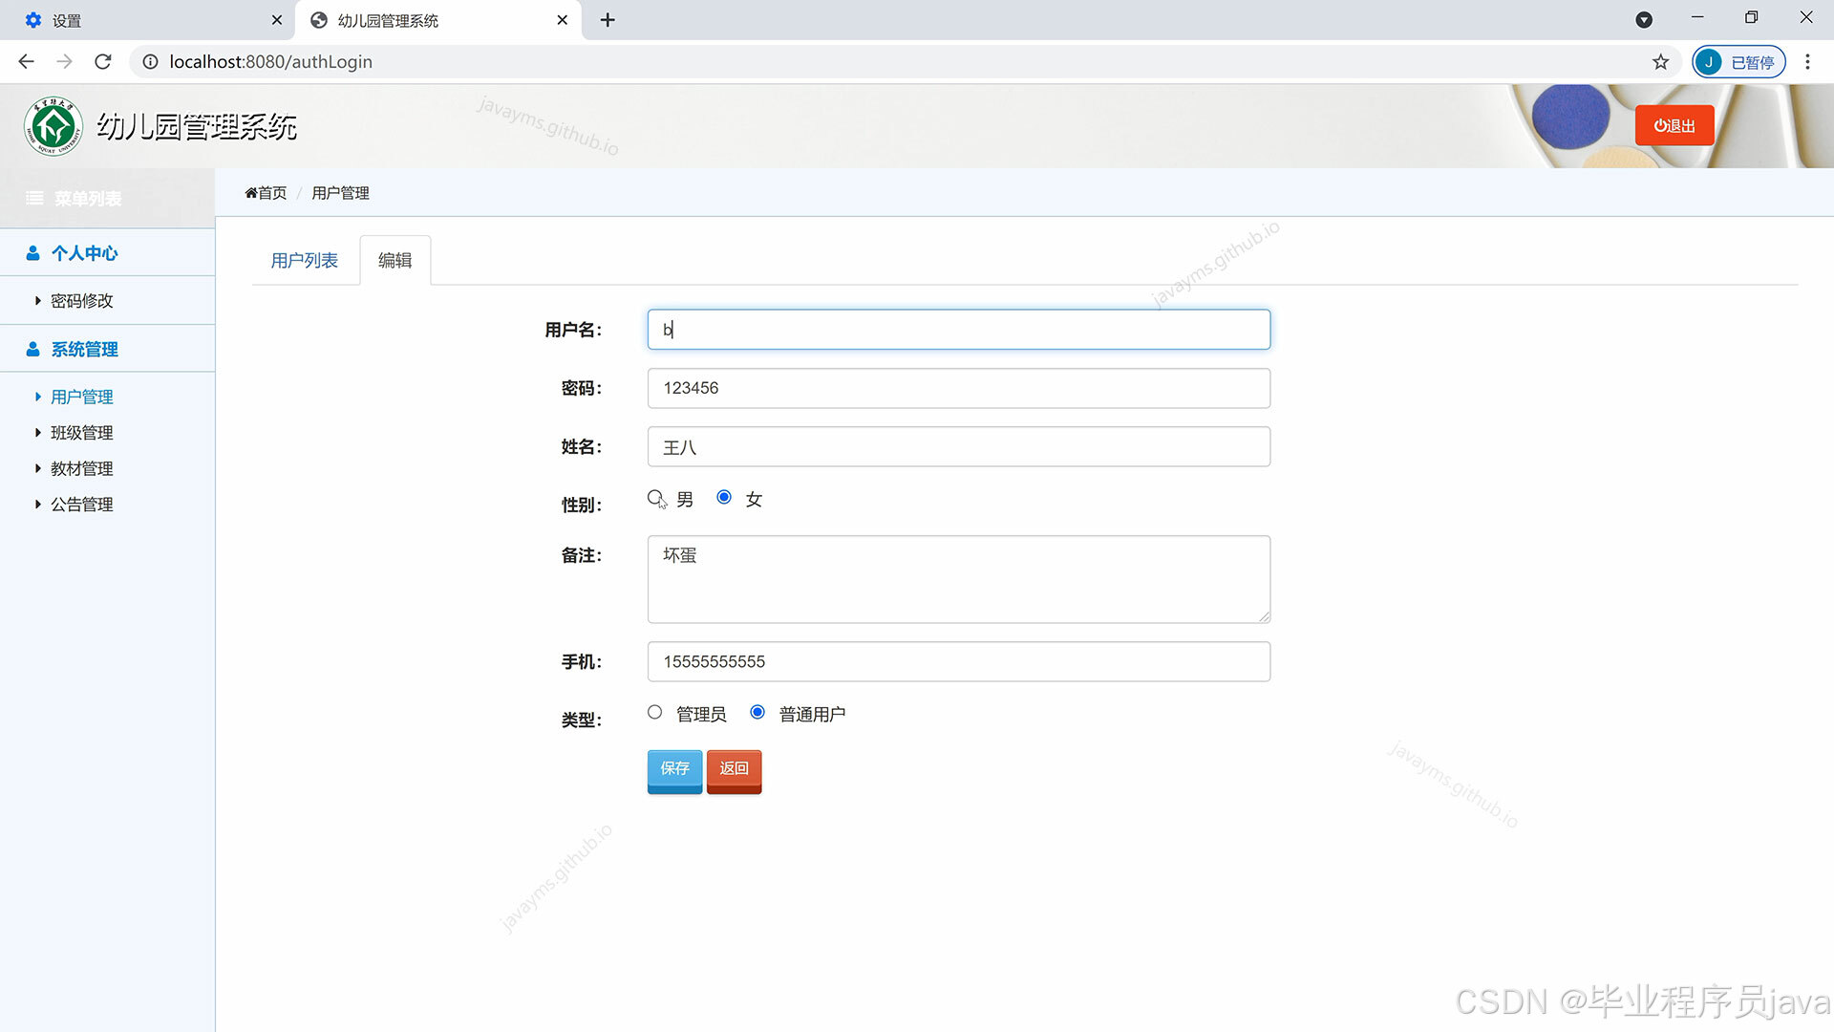Switch to the 设置 browser tab

pos(148,20)
